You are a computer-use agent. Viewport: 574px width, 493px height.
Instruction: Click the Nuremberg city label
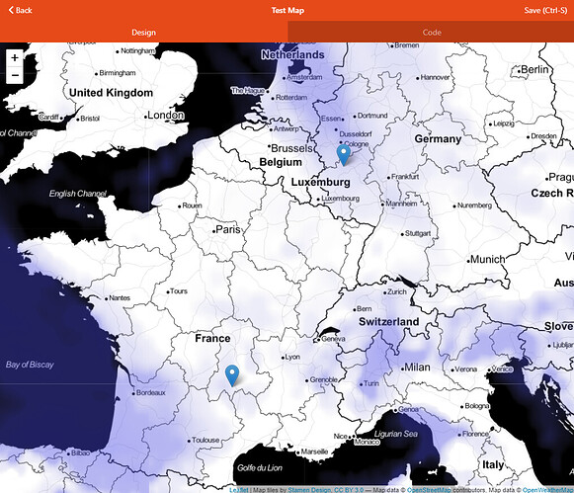[x=474, y=205]
